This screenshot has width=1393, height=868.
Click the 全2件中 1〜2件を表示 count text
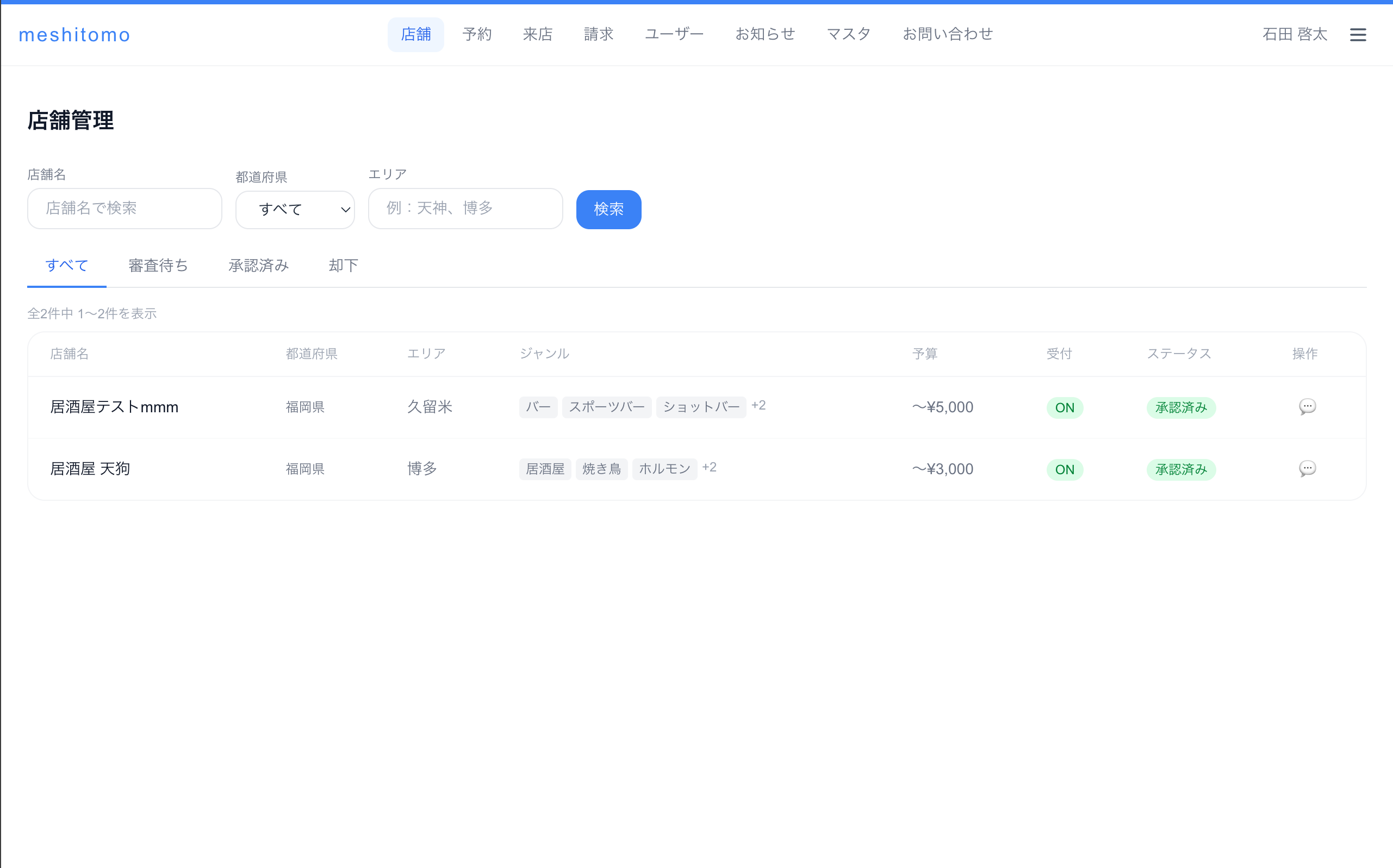point(92,313)
